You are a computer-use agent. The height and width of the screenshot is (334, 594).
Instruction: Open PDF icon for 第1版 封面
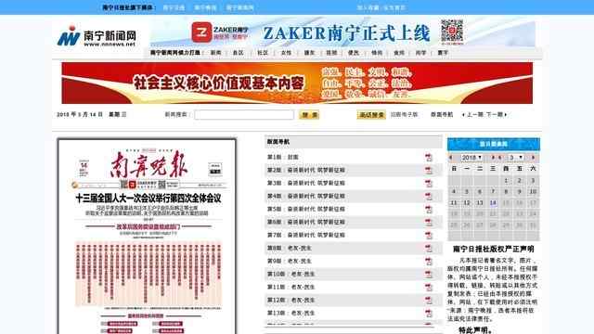coord(429,158)
